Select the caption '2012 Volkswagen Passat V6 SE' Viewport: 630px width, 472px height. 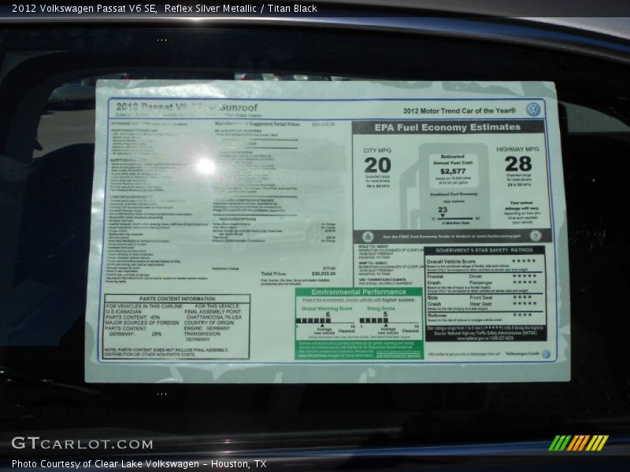click(84, 9)
